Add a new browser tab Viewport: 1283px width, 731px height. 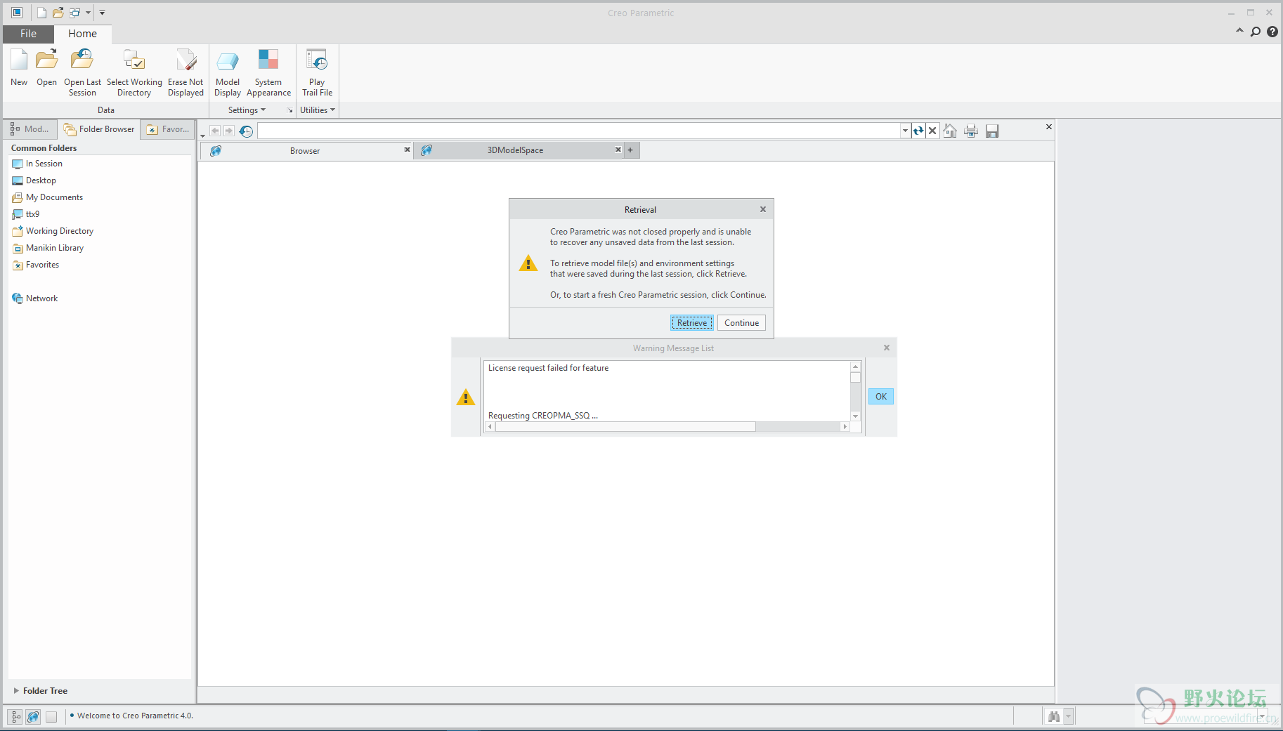click(x=630, y=150)
